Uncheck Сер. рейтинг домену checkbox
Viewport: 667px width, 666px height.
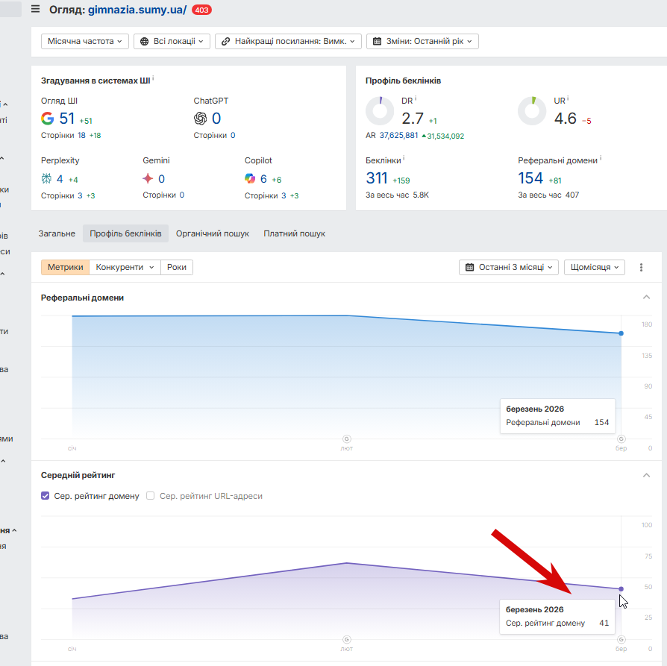pyautogui.click(x=45, y=495)
